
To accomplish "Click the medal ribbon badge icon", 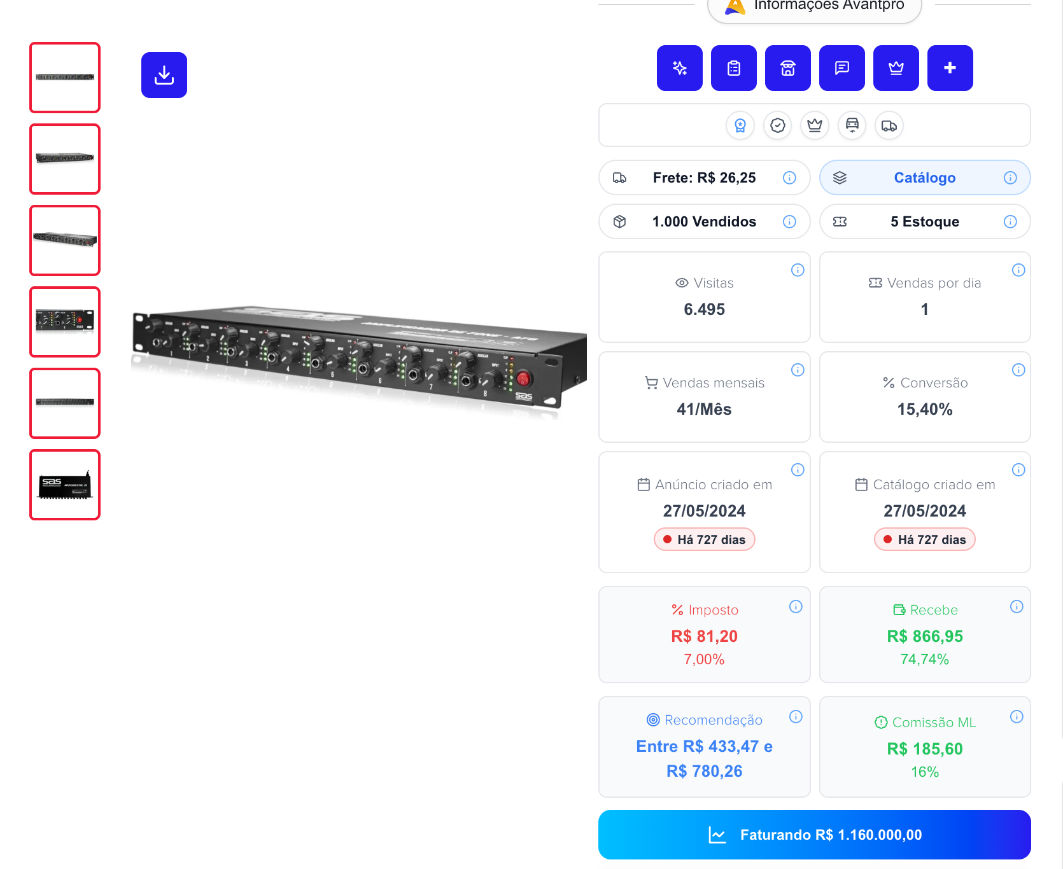I will coord(740,125).
